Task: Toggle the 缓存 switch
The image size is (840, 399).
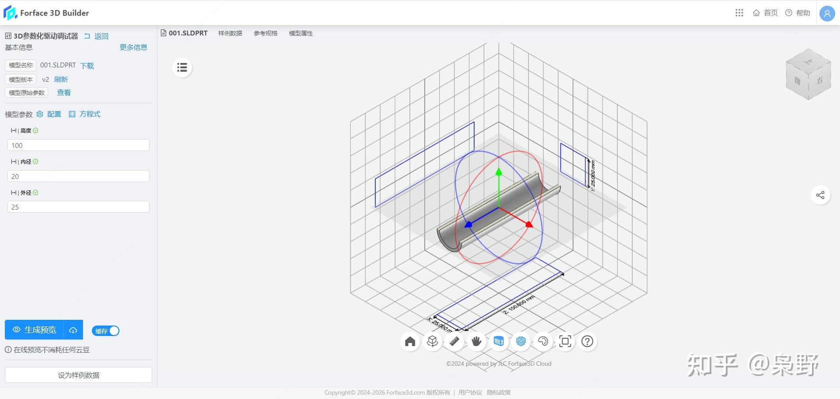Action: (105, 331)
